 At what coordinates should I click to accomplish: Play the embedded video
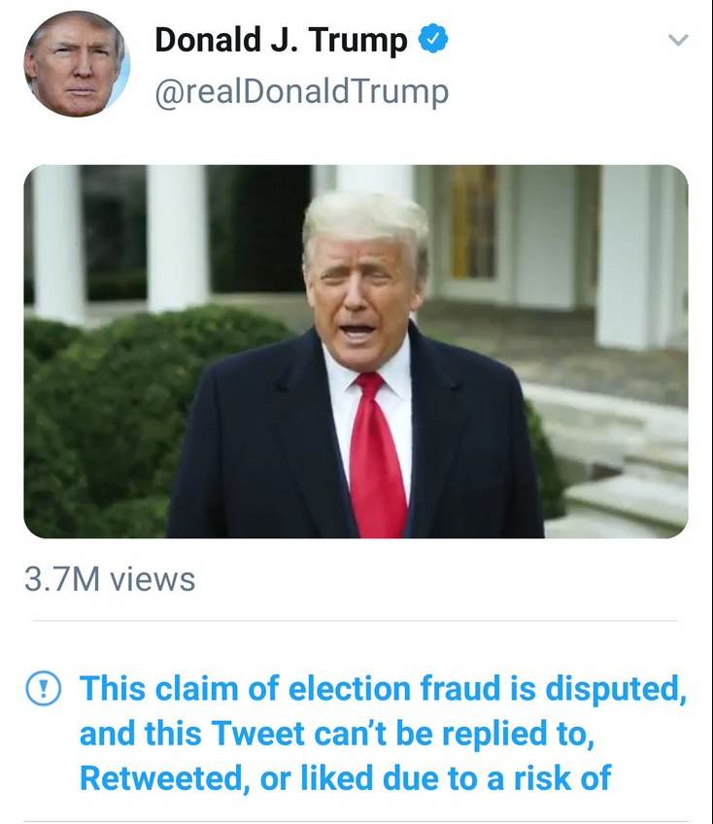pos(356,351)
